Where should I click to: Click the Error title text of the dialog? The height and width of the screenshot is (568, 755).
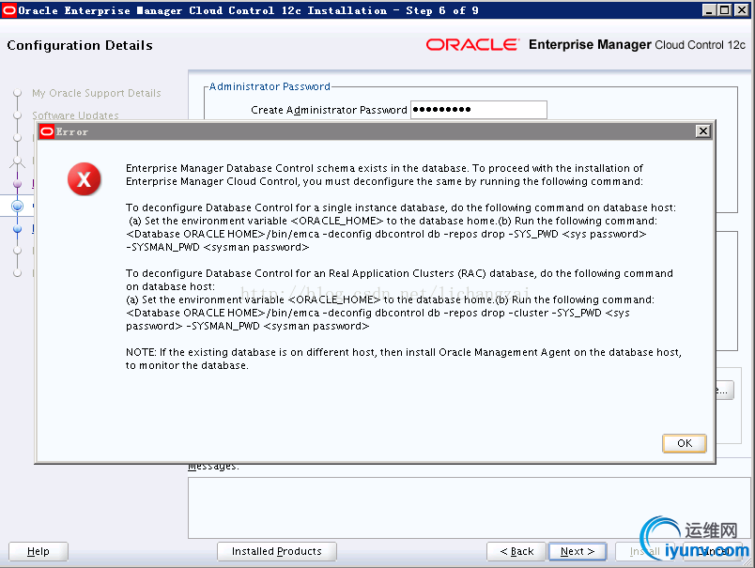point(72,131)
